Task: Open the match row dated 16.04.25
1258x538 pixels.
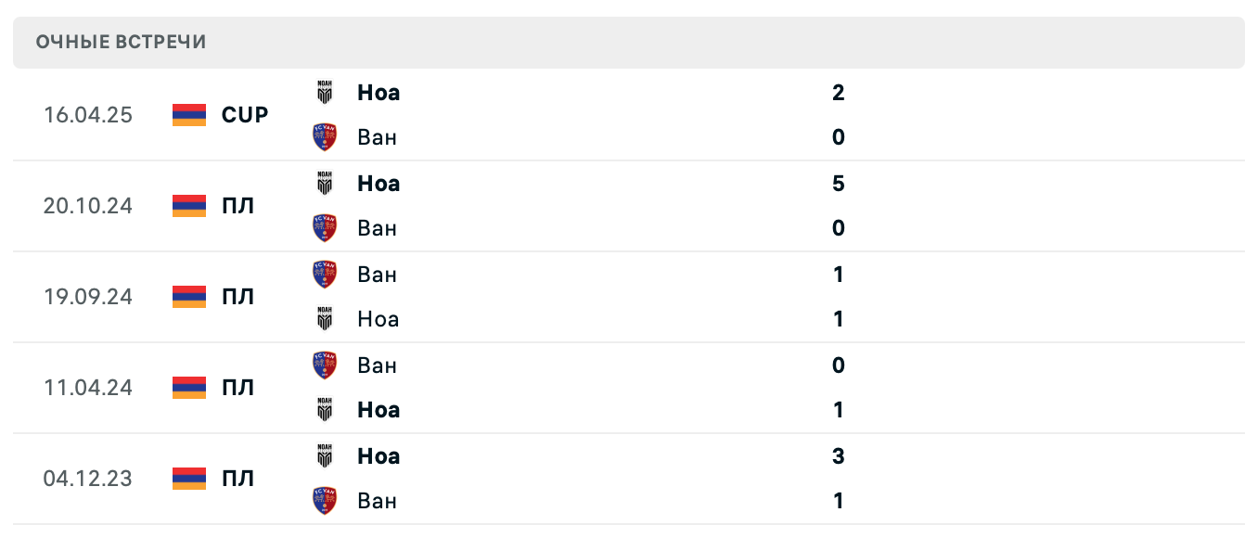Action: 629,115
